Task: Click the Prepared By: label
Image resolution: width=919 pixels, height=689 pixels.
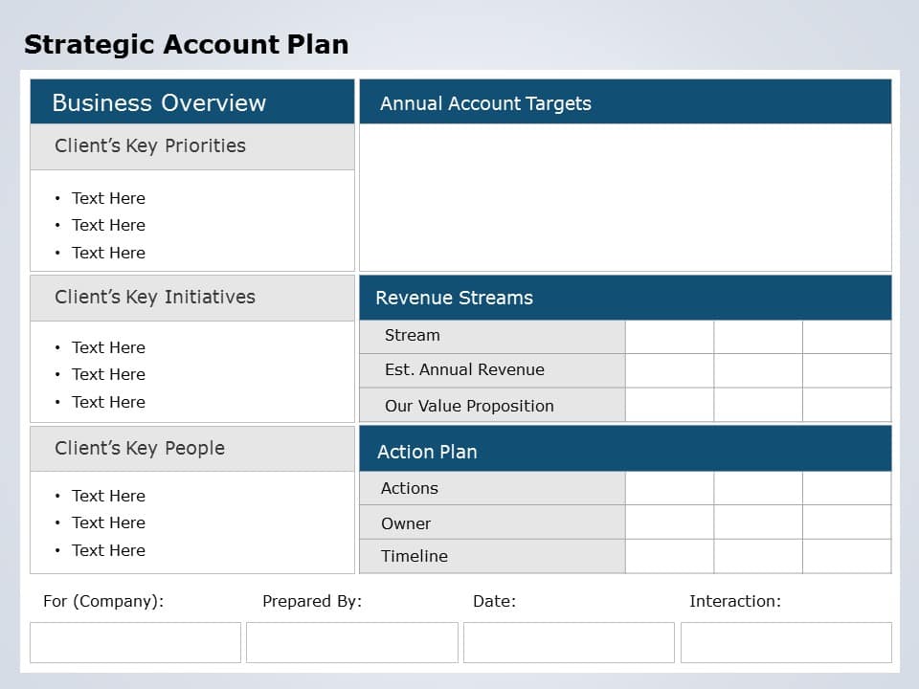Action: pyautogui.click(x=312, y=602)
